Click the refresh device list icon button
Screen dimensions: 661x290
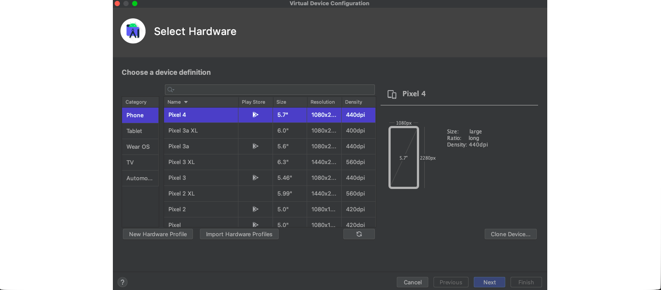click(359, 234)
